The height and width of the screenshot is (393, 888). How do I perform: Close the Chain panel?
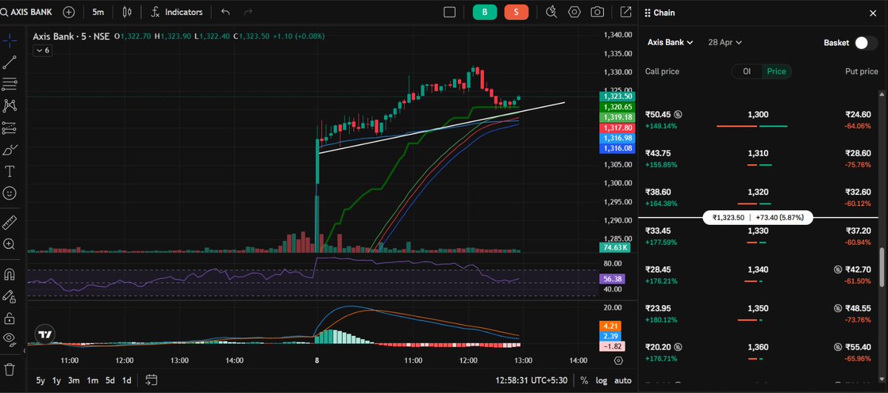(871, 13)
